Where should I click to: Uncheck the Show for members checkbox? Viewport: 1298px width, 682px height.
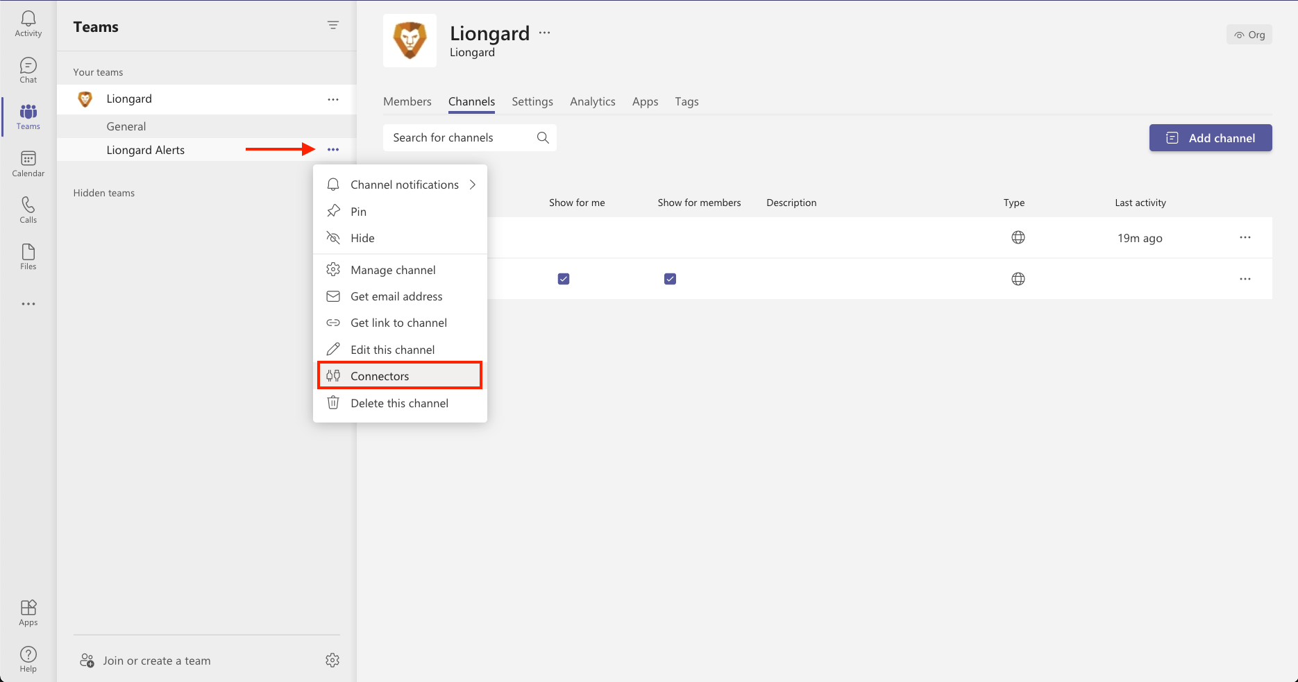670,279
